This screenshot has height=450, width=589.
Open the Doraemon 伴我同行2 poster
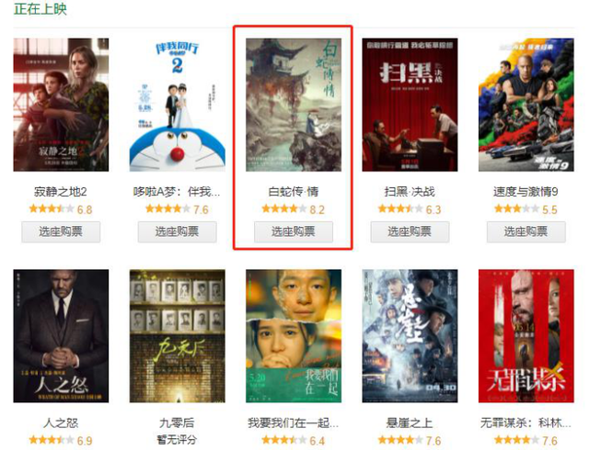[x=178, y=105]
